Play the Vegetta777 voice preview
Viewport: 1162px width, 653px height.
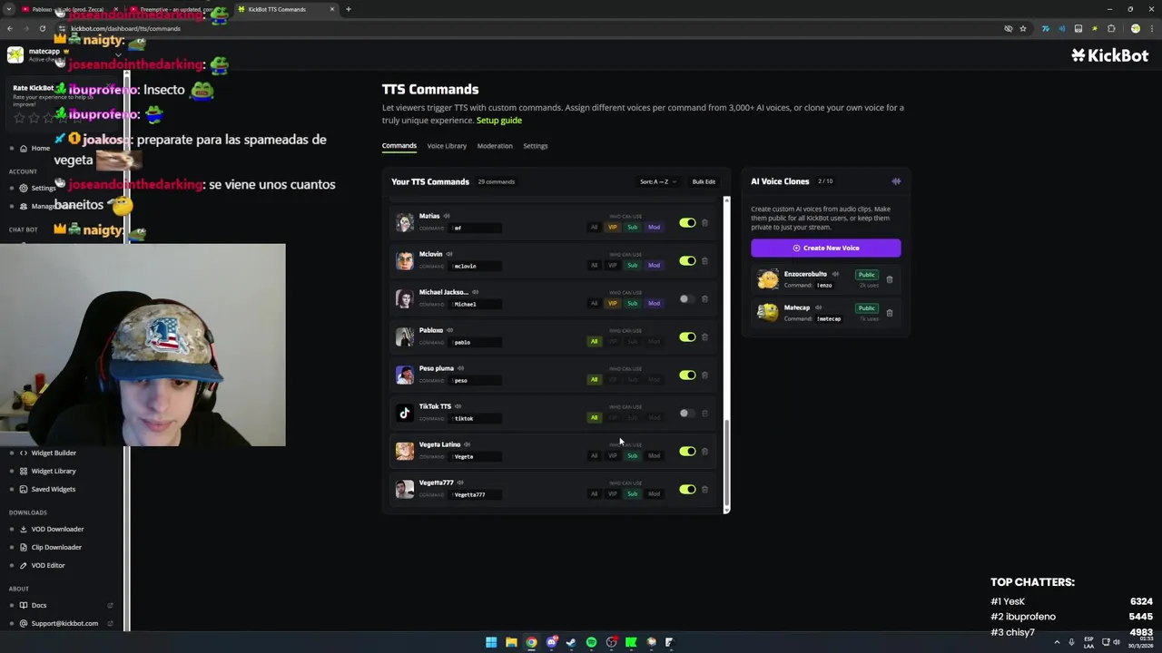(461, 482)
